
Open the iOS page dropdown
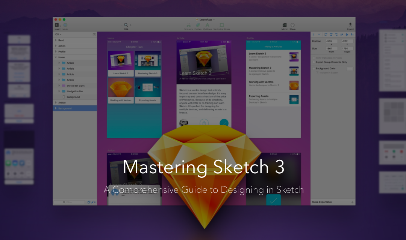[58, 34]
